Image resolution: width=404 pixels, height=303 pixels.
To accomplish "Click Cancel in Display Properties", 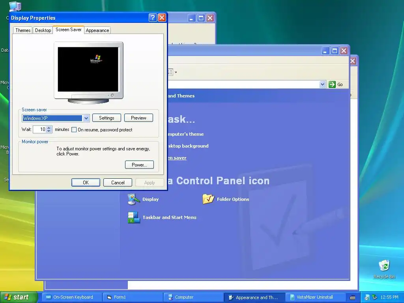I will [x=118, y=182].
